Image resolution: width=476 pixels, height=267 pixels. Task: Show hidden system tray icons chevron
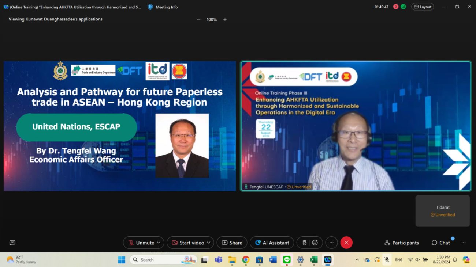click(357, 260)
